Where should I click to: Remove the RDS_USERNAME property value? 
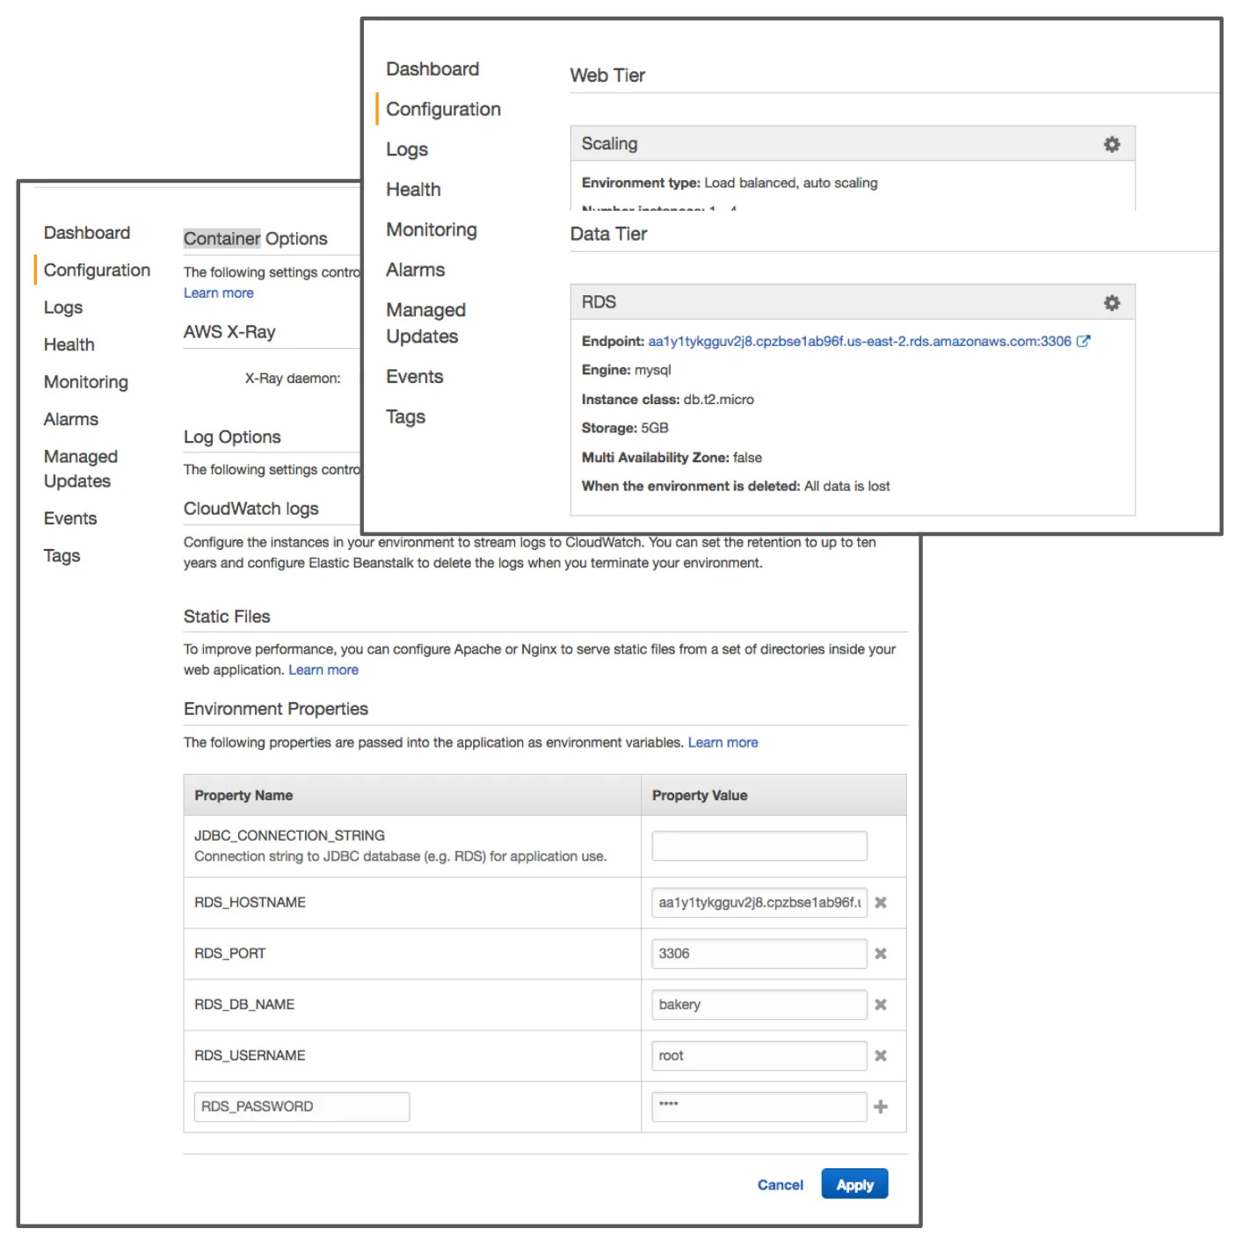click(880, 1055)
